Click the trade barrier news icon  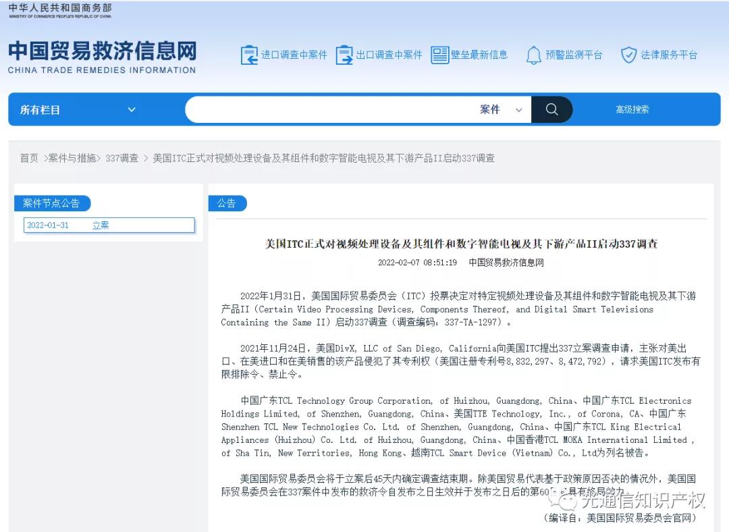[439, 55]
